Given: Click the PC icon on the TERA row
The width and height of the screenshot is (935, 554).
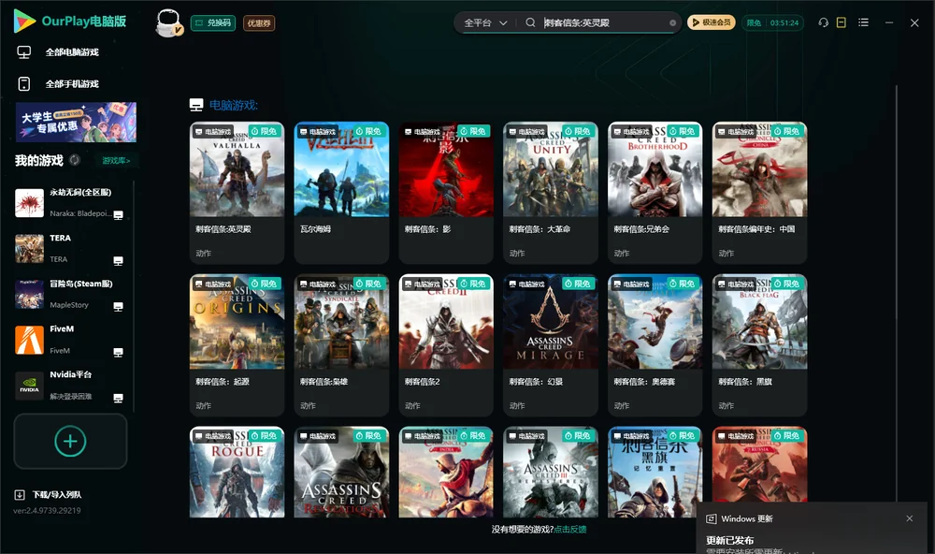Looking at the screenshot, I should tap(118, 261).
